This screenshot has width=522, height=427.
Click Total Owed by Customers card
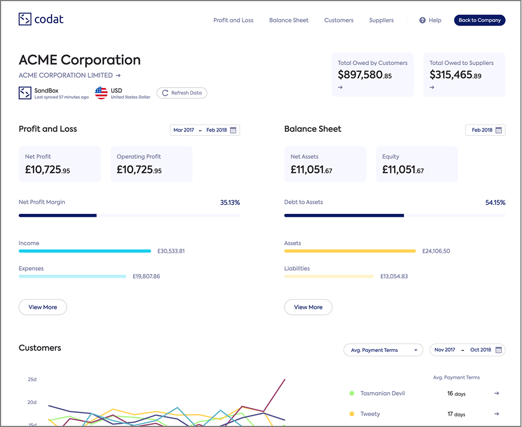372,75
